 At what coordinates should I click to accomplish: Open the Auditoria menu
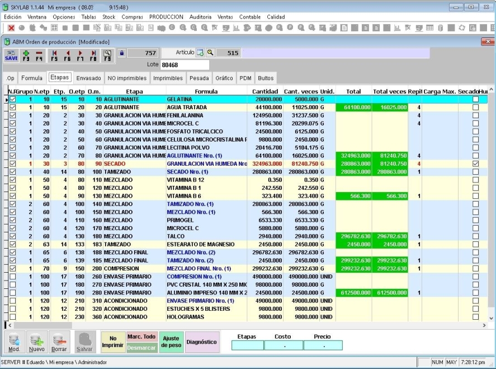(200, 17)
